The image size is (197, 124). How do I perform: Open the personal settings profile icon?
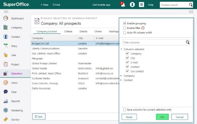pos(132,5)
